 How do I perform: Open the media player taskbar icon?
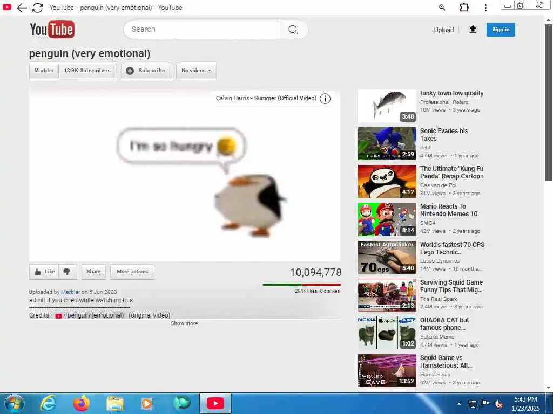pyautogui.click(x=147, y=404)
